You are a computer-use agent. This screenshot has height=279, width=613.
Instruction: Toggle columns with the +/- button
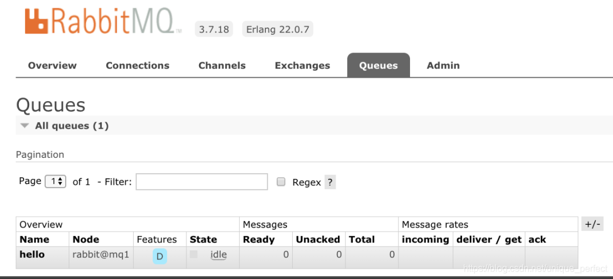click(x=592, y=224)
